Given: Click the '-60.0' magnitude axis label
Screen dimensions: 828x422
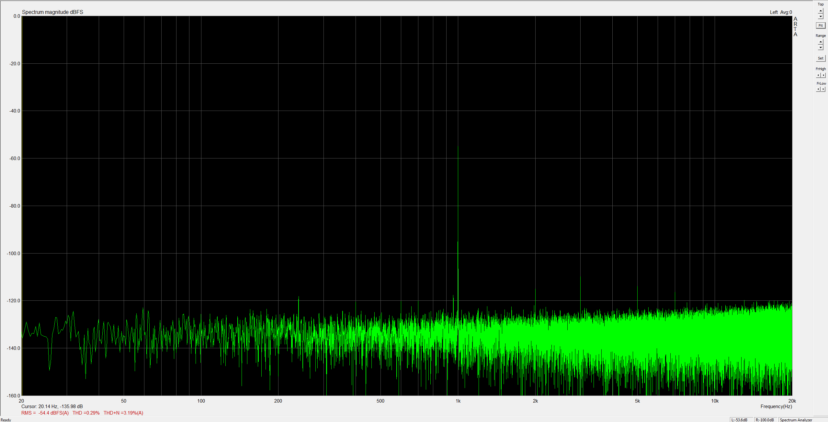Looking at the screenshot, I should point(14,158).
